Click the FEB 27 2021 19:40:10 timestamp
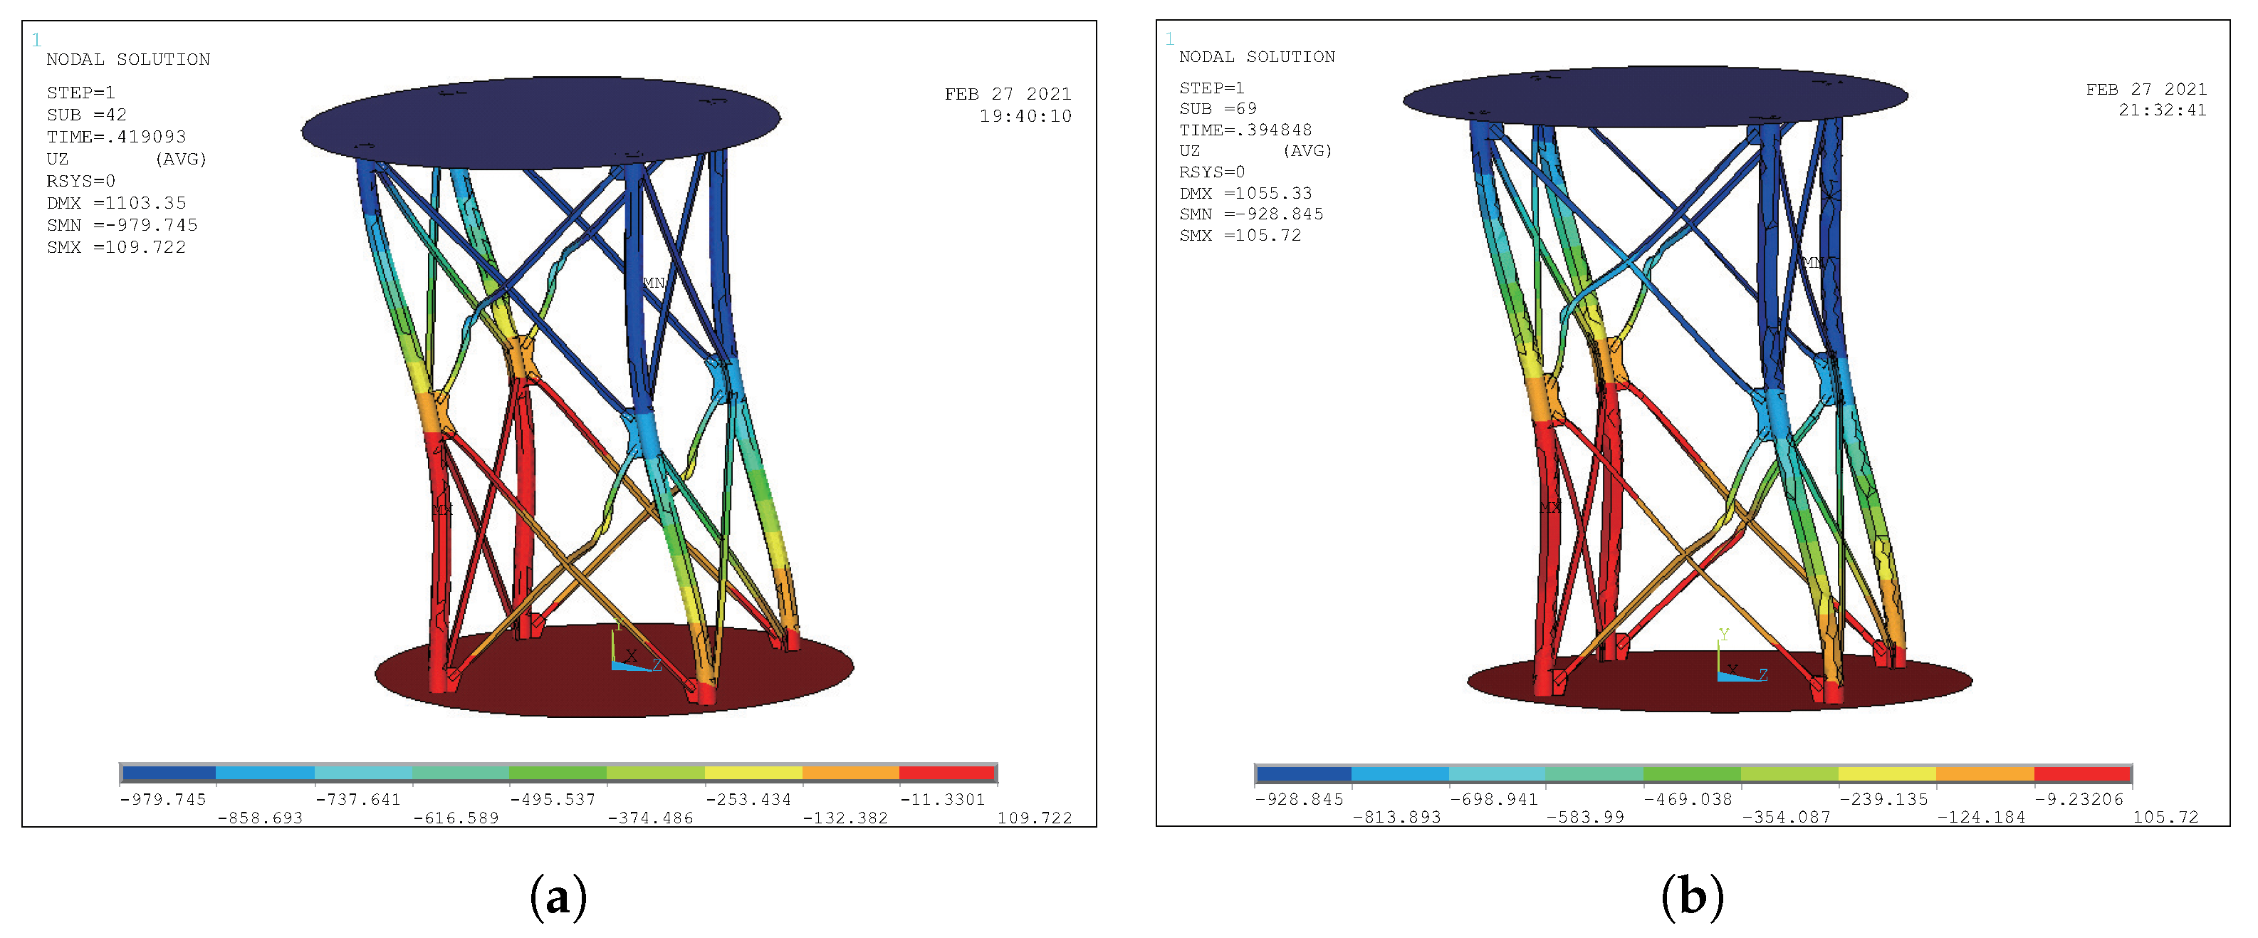This screenshot has width=2258, height=938. [x=1008, y=104]
